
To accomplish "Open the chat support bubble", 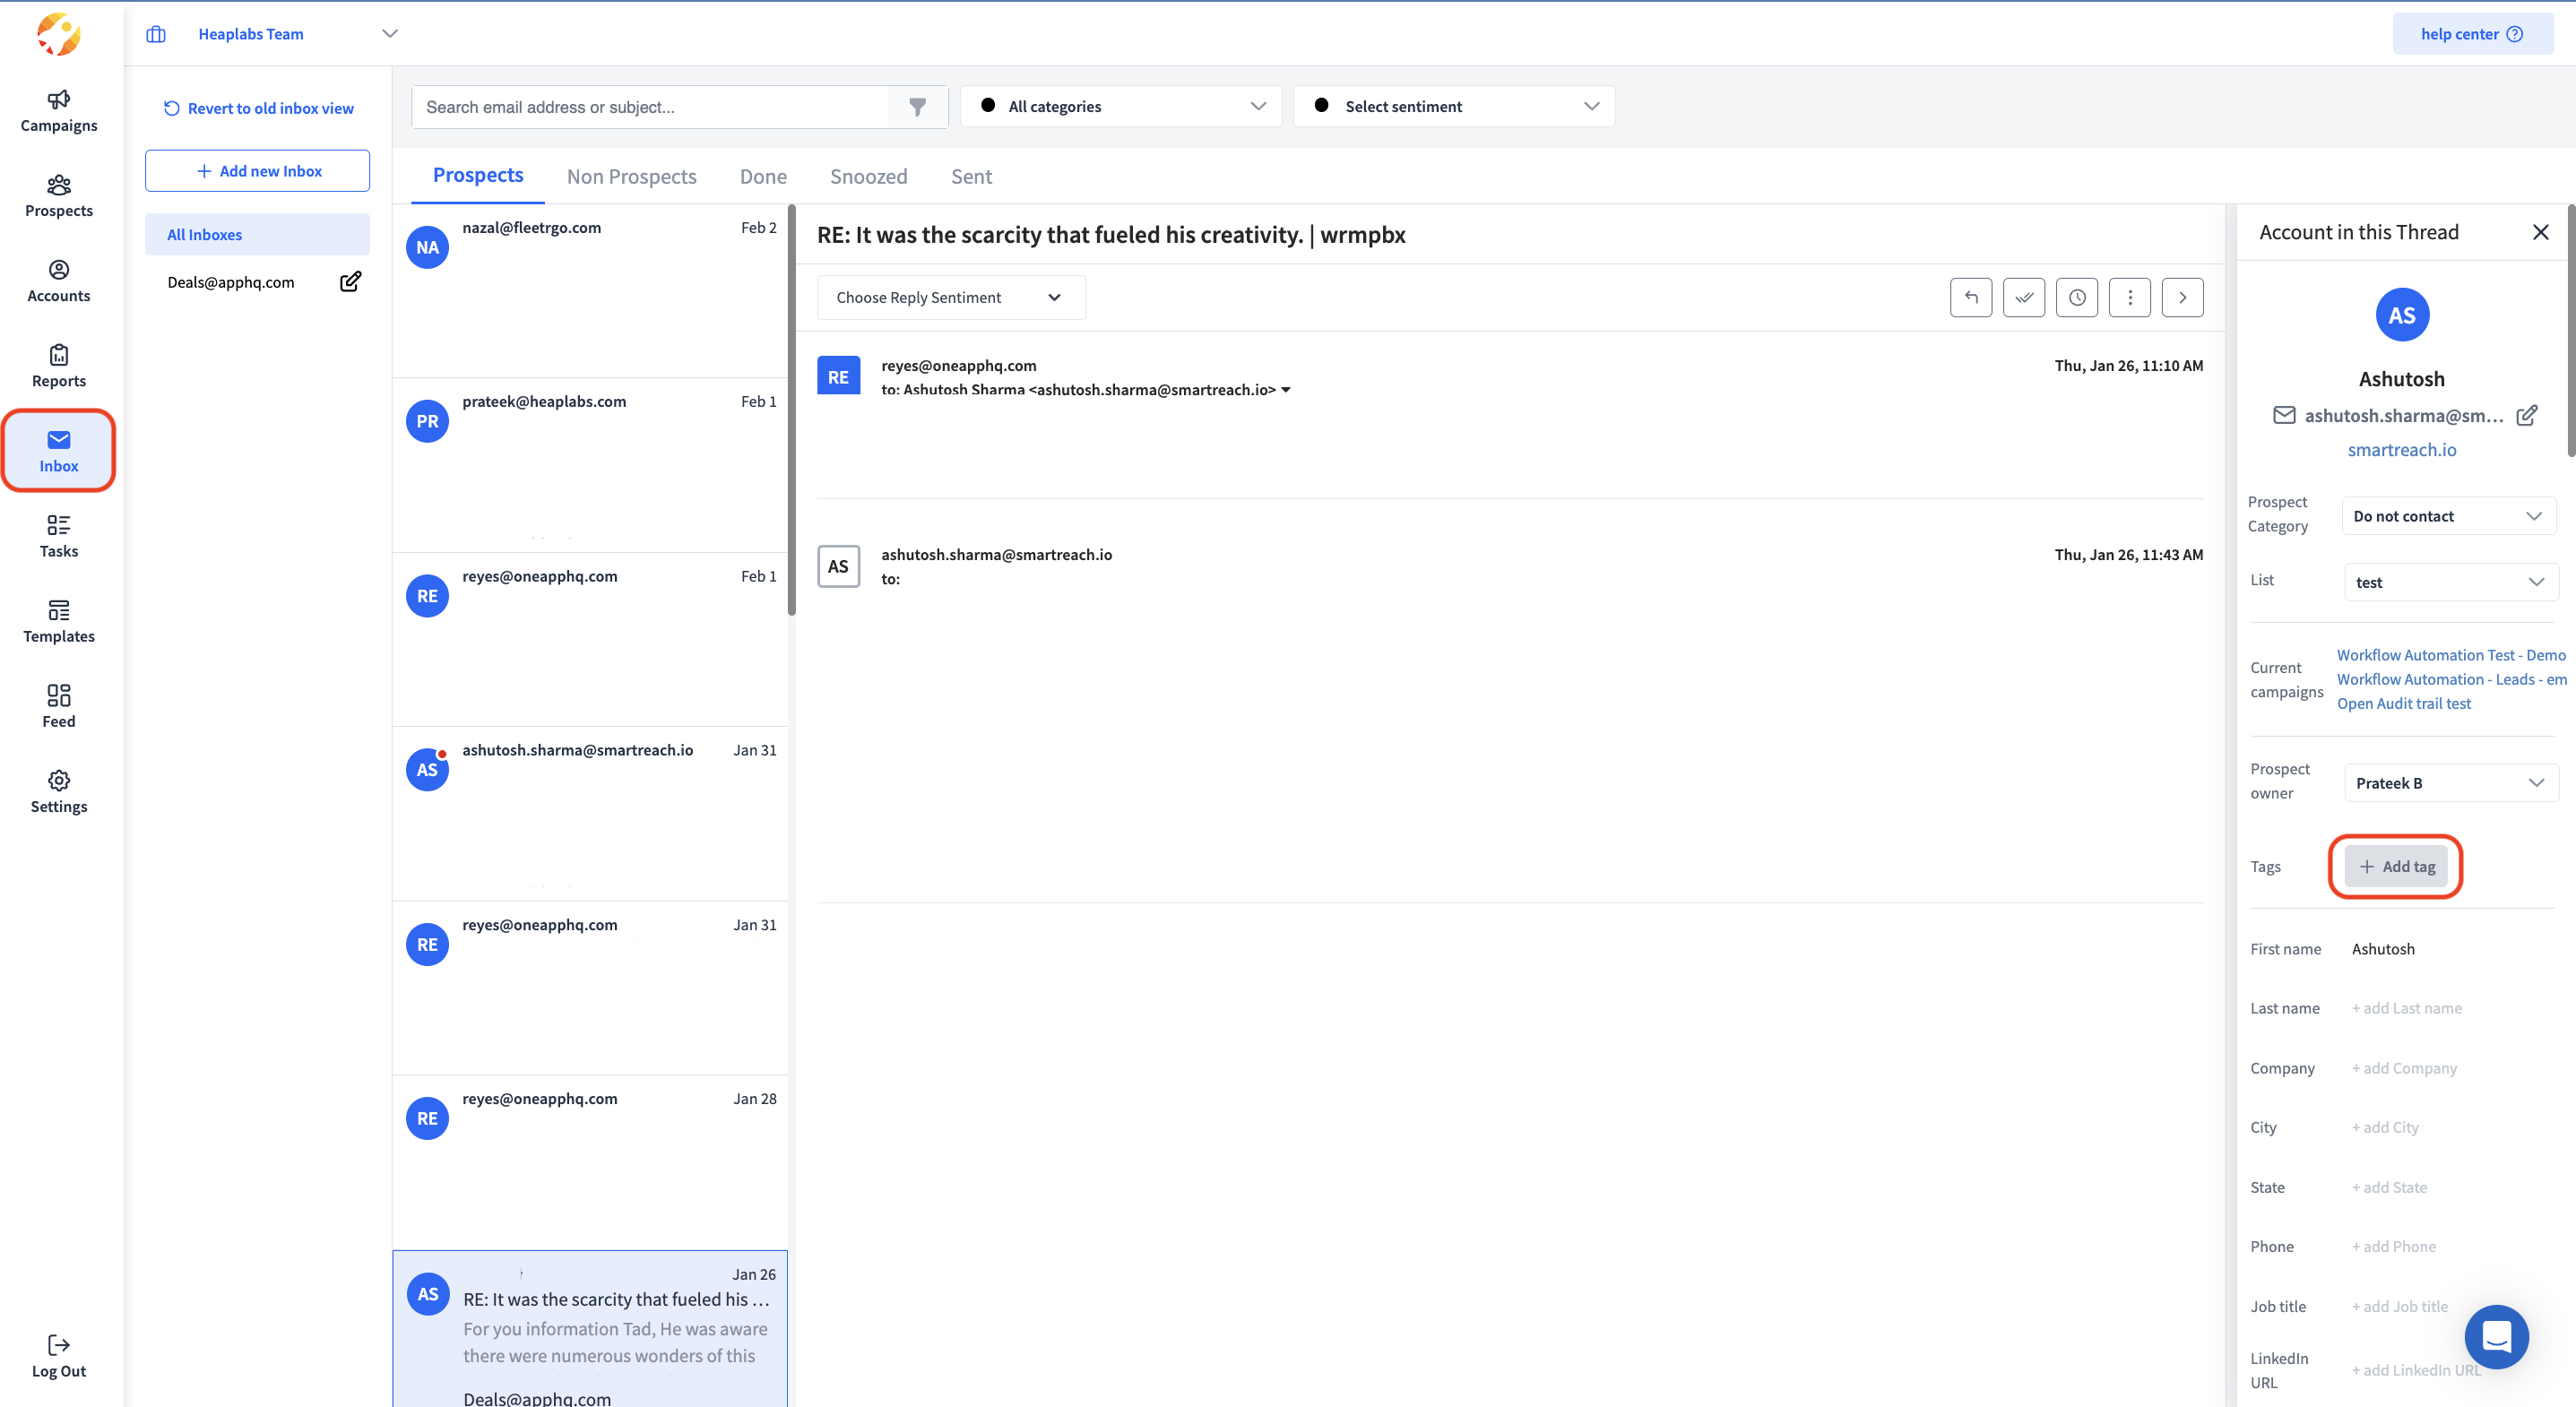I will point(2495,1336).
